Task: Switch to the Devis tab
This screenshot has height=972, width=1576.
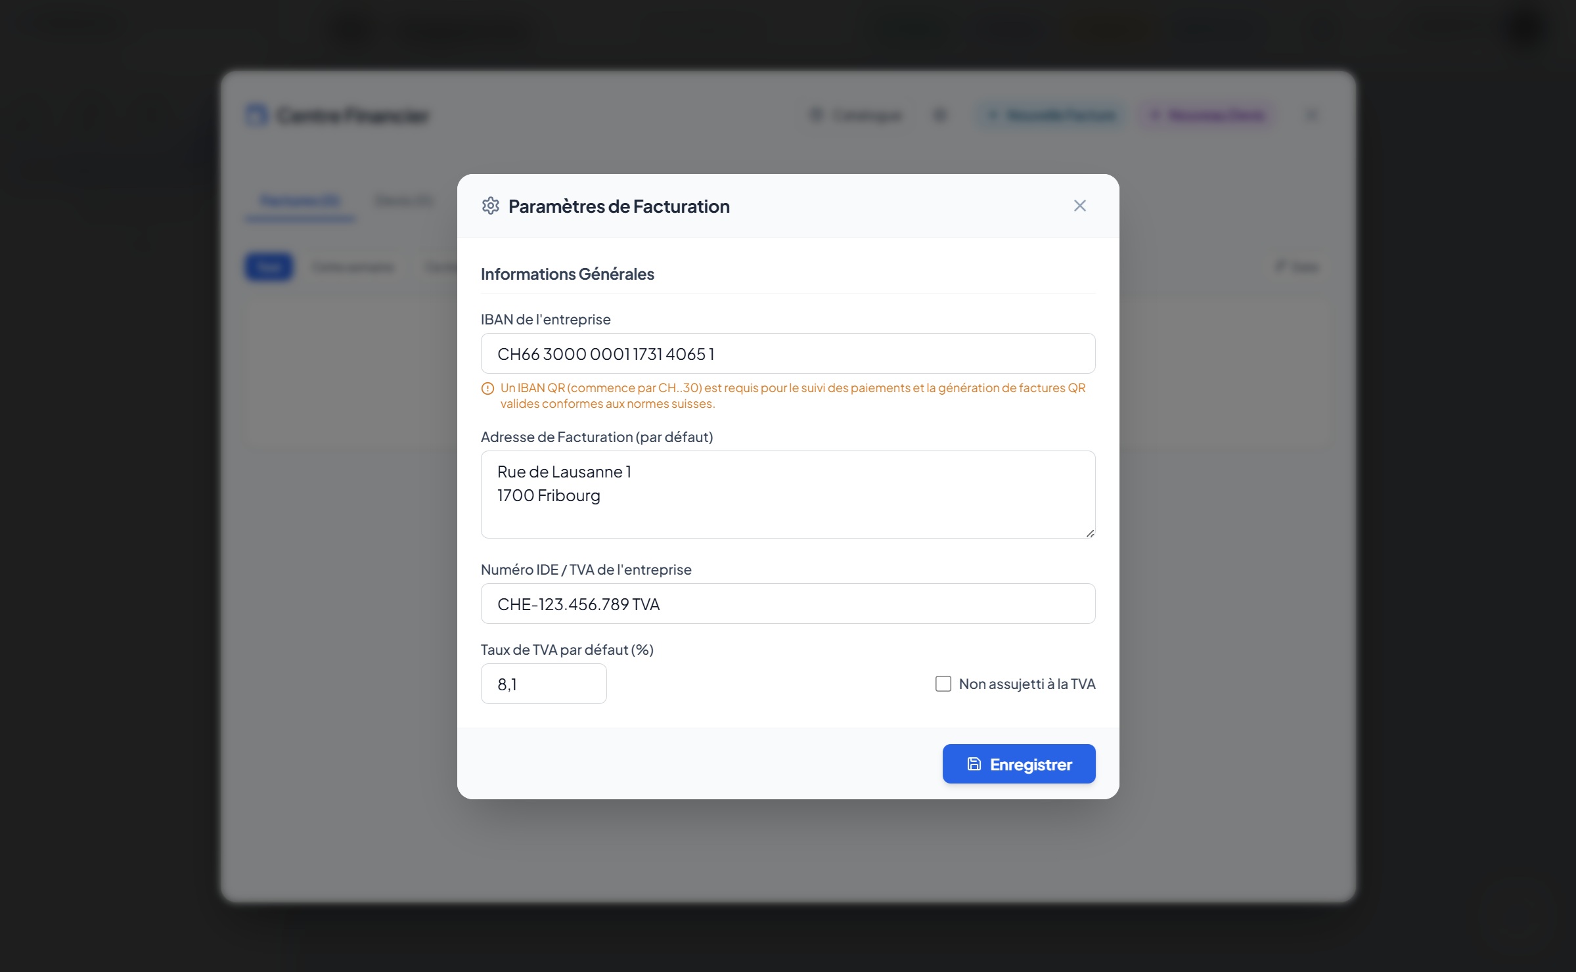Action: coord(403,200)
